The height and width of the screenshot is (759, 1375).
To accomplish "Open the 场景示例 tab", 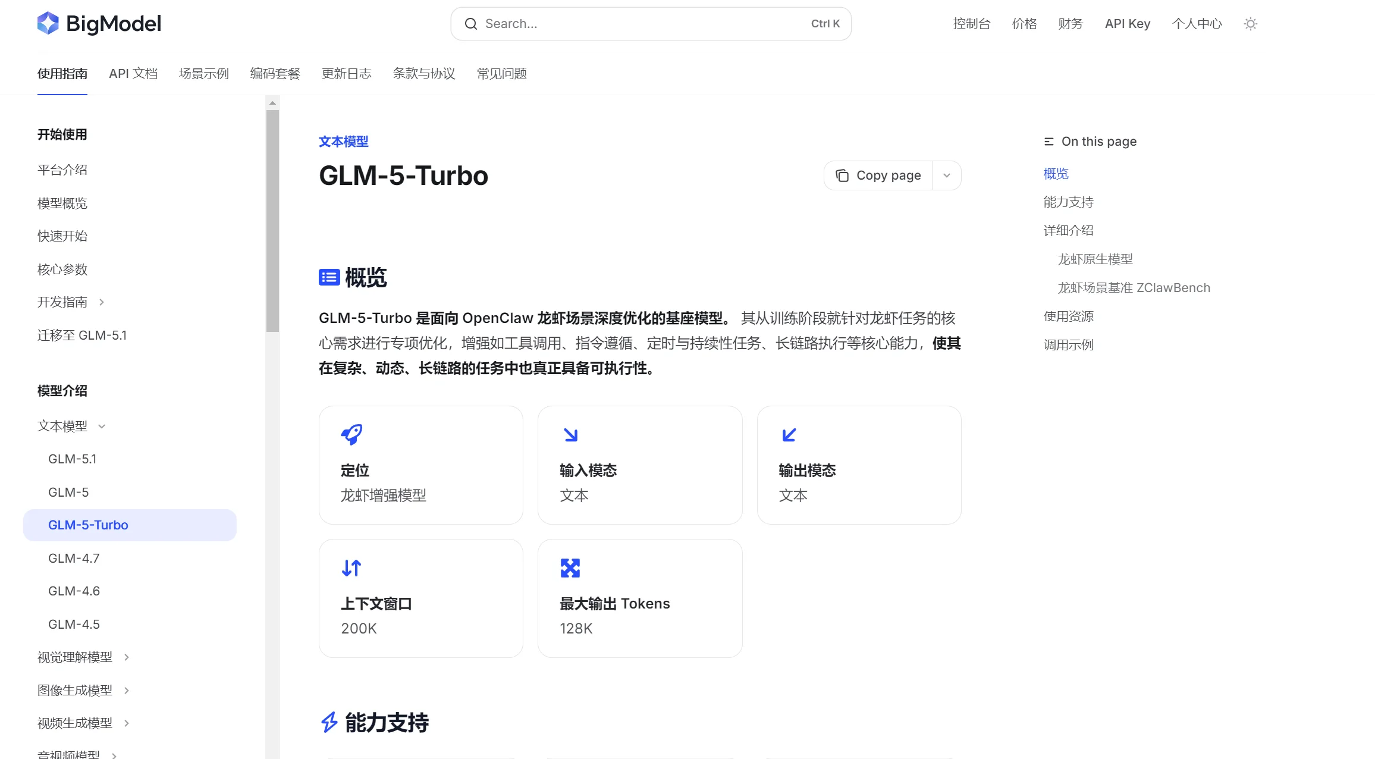I will click(x=204, y=74).
